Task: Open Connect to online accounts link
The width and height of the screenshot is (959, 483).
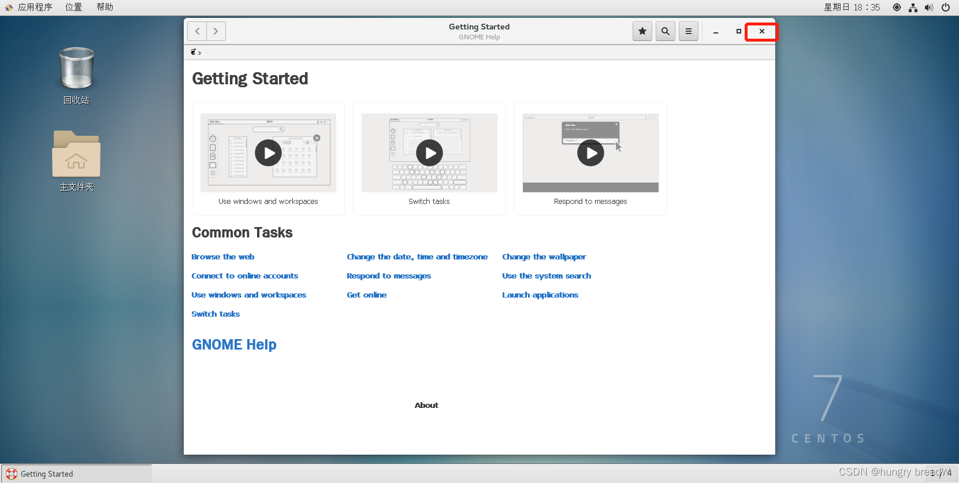Action: pyautogui.click(x=245, y=276)
